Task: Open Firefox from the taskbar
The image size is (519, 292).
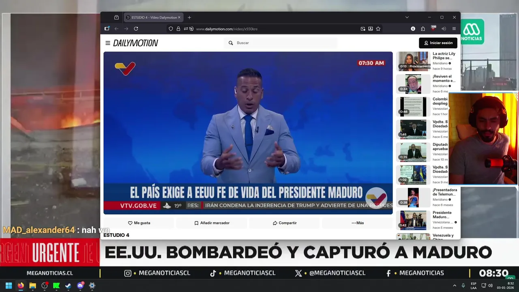Action: [21, 286]
